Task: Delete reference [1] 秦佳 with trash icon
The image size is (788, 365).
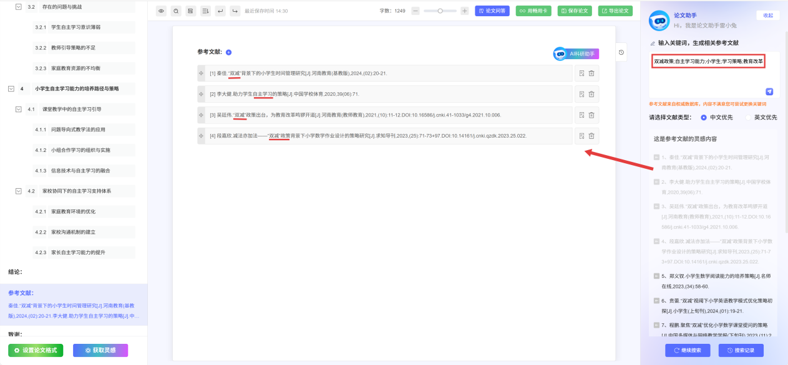Action: pyautogui.click(x=591, y=73)
